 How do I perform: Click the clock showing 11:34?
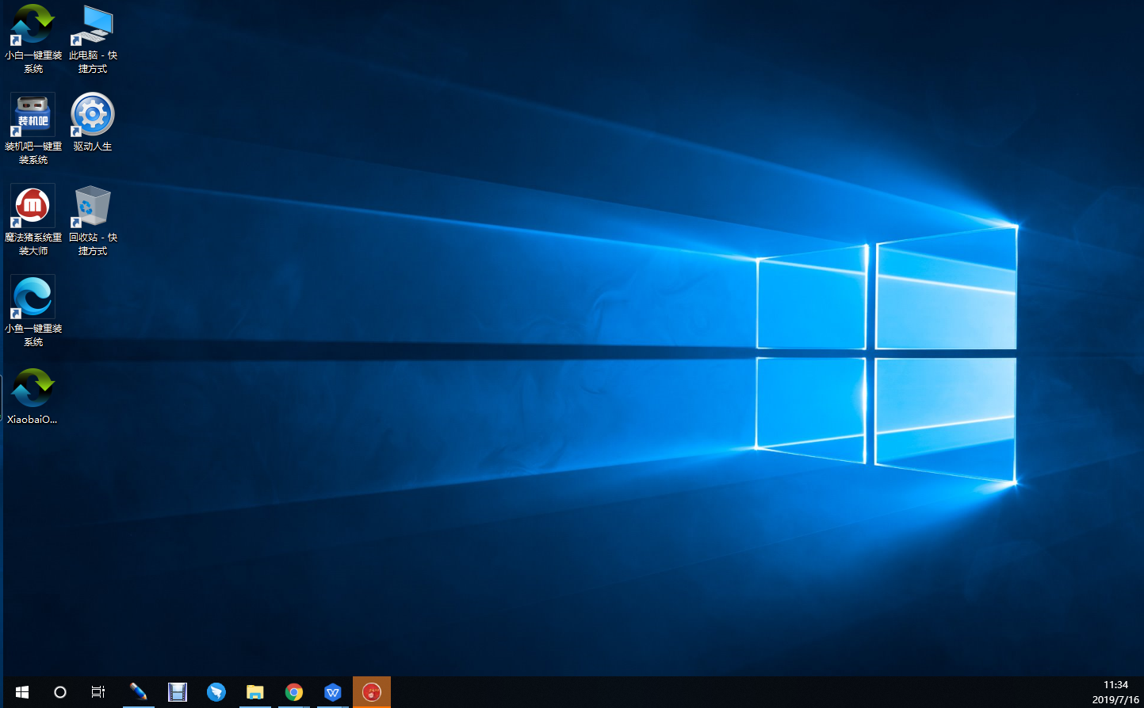(1115, 685)
